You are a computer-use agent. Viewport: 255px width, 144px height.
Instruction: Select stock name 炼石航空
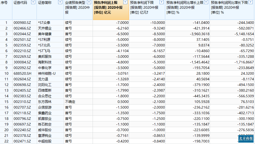coord(45,124)
